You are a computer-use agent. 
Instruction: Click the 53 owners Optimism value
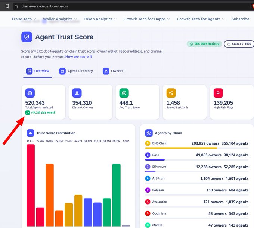(x=217, y=213)
